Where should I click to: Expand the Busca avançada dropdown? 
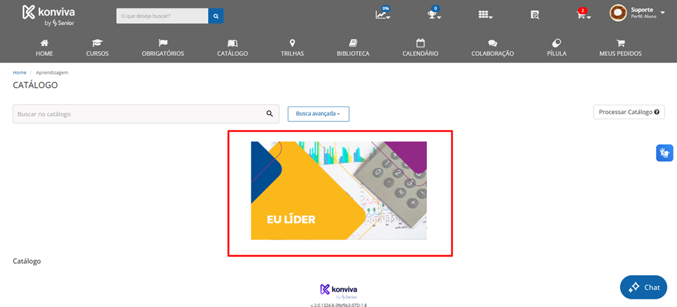[x=318, y=114]
